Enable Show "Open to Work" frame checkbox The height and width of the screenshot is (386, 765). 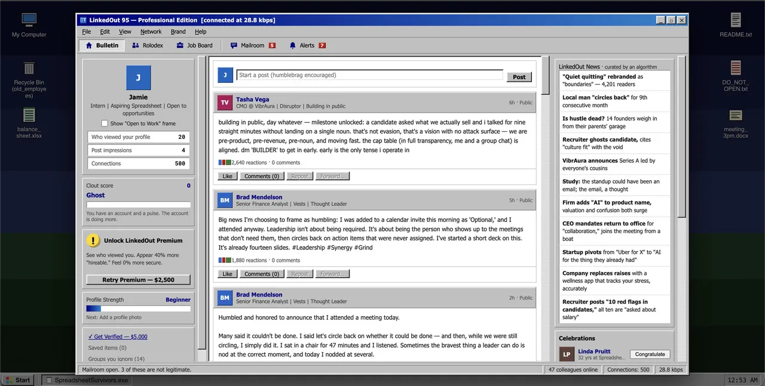click(105, 123)
